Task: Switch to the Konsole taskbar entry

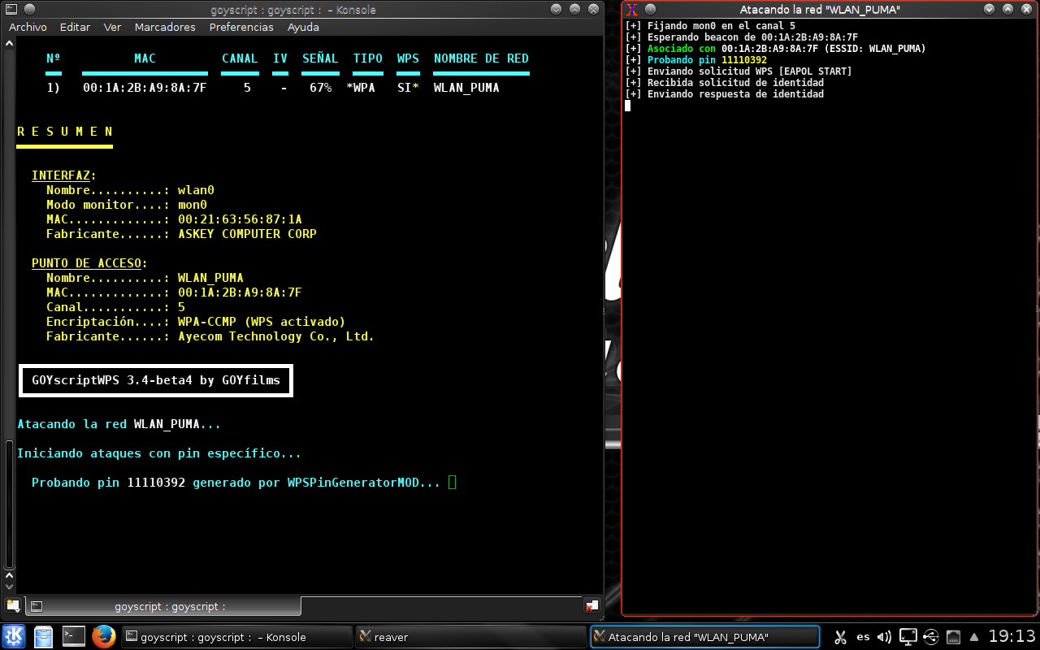Action: pos(236,637)
